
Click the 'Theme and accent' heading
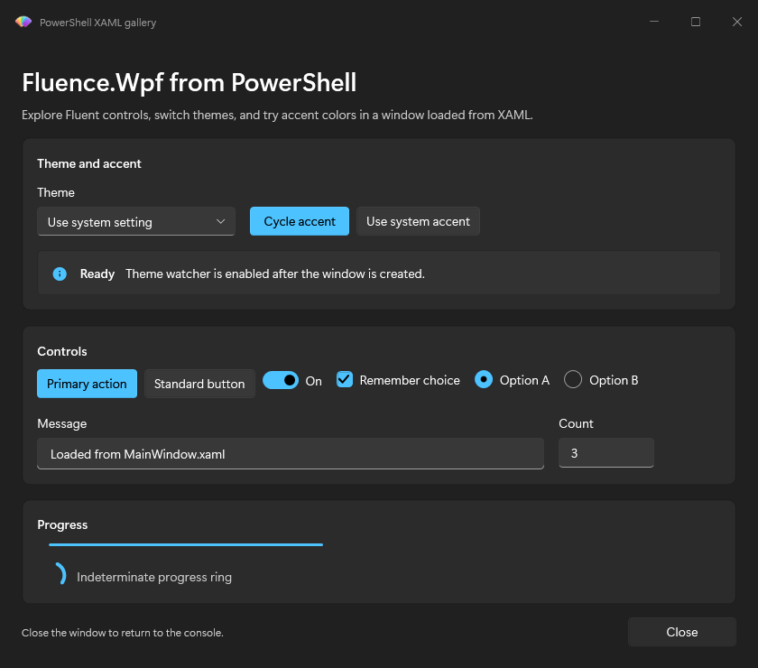[x=89, y=163]
